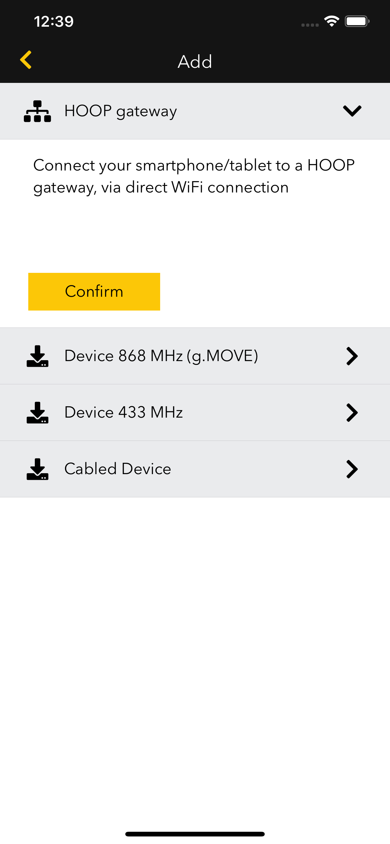Tap the Device 433 MHz download icon

37,413
